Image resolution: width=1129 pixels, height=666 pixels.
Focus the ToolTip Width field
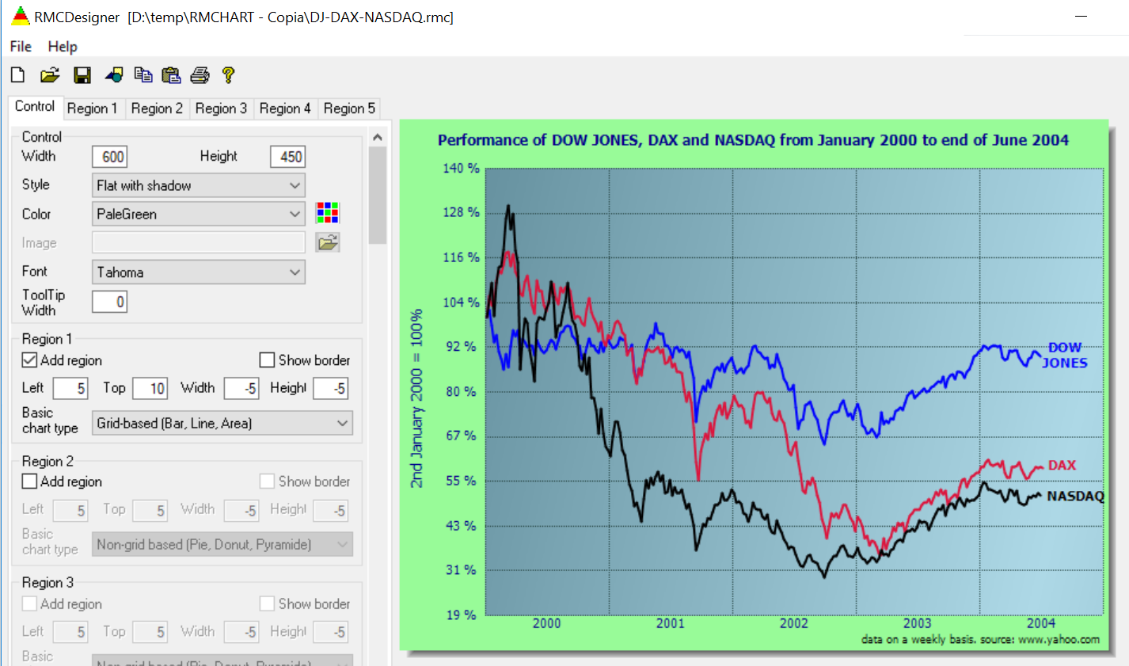point(110,302)
